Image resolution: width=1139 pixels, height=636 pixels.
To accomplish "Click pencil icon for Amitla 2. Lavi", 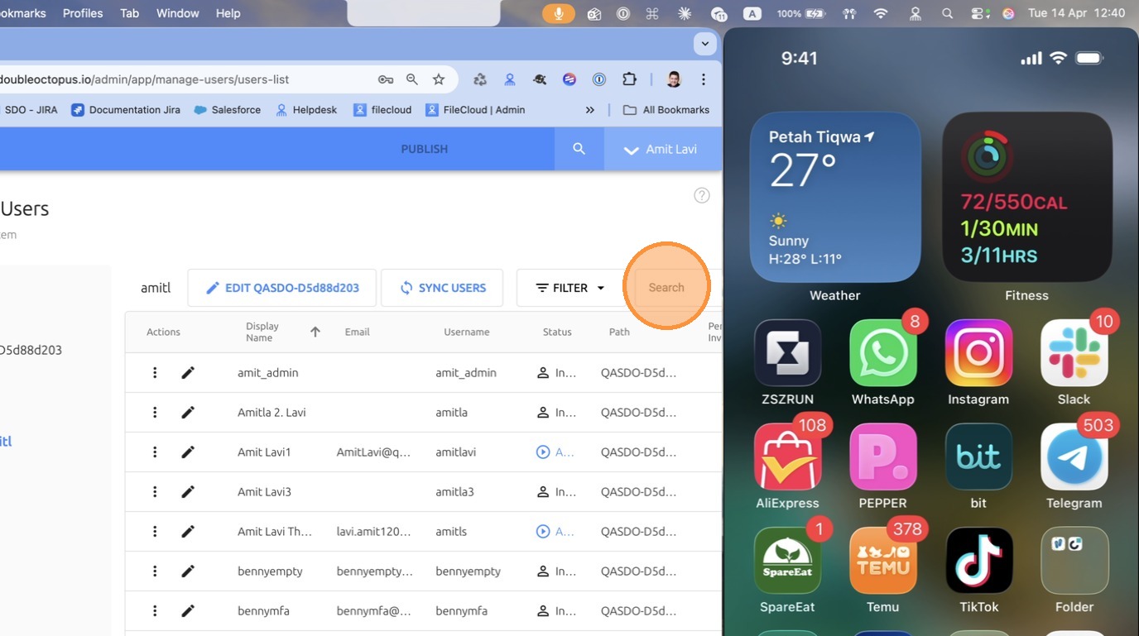I will pyautogui.click(x=188, y=413).
